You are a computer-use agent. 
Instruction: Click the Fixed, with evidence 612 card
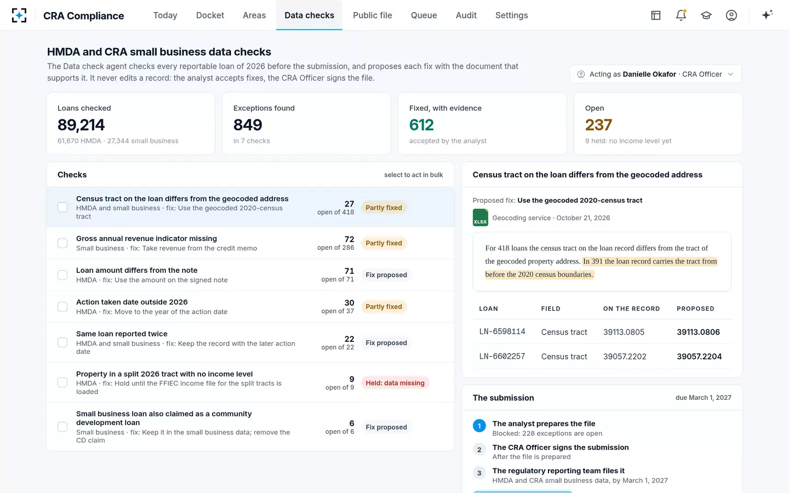482,124
